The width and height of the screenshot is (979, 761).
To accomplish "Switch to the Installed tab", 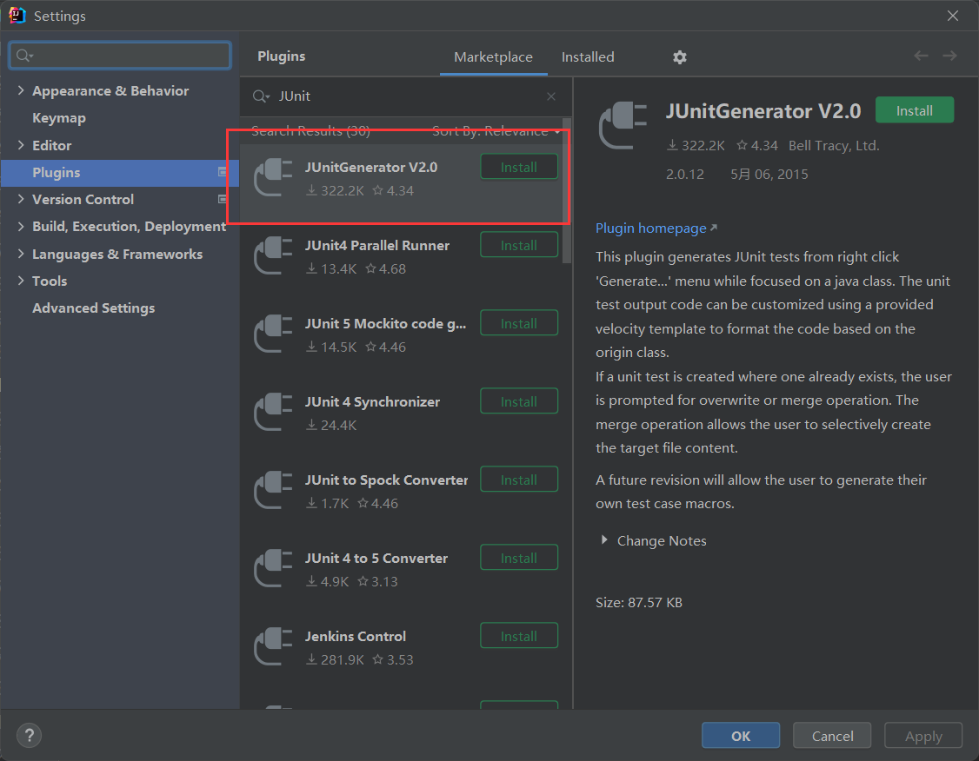I will point(588,56).
